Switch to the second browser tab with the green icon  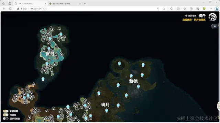[65, 4]
